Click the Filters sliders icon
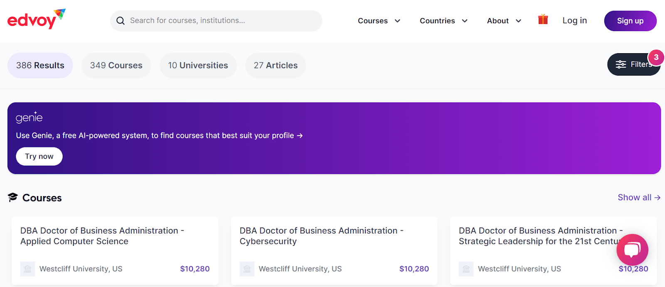Screen dimensions: 665x287 621,64
